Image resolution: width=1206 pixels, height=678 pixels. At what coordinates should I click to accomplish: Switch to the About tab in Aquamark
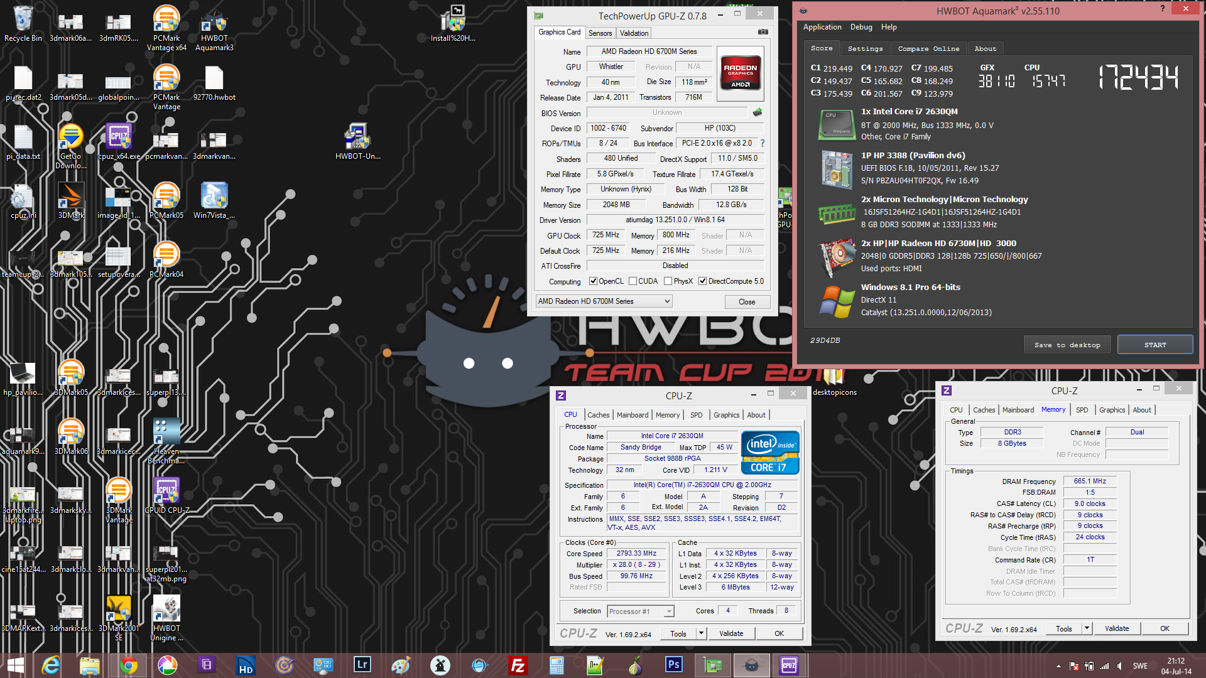click(985, 48)
